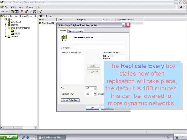Click the dialog's context help question mark
The width and height of the screenshot is (187, 140).
(x=123, y=25)
